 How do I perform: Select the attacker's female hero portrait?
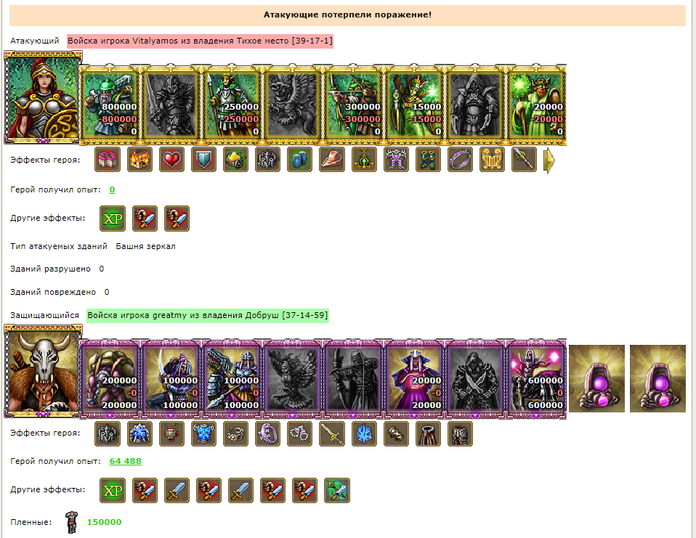(x=43, y=97)
